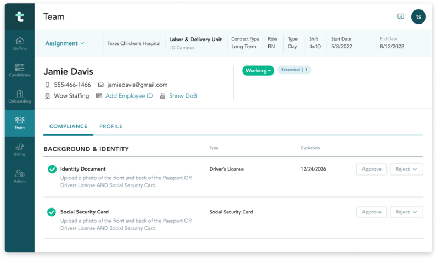Image resolution: width=437 pixels, height=259 pixels.
Task: Click the jamiedavis@gmail.com email address
Action: click(x=137, y=85)
